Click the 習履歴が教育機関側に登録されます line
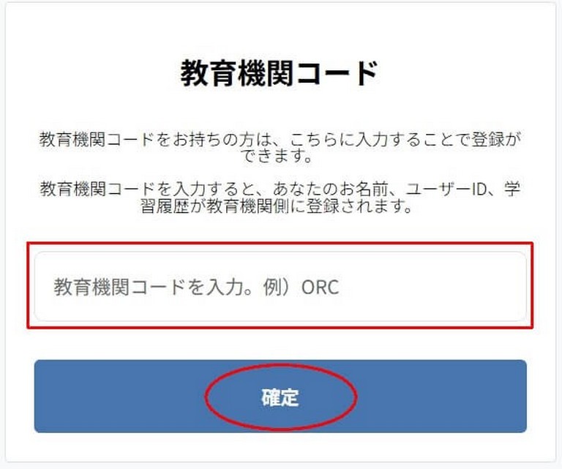 [276, 206]
